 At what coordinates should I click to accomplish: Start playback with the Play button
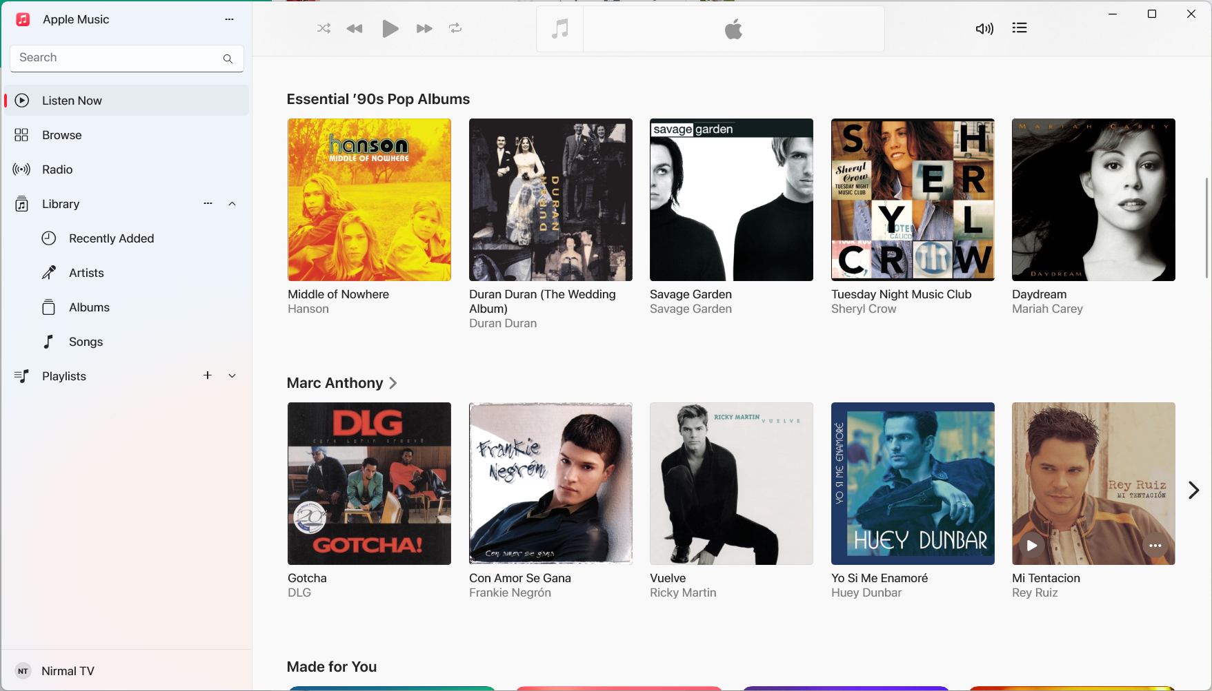coord(390,28)
